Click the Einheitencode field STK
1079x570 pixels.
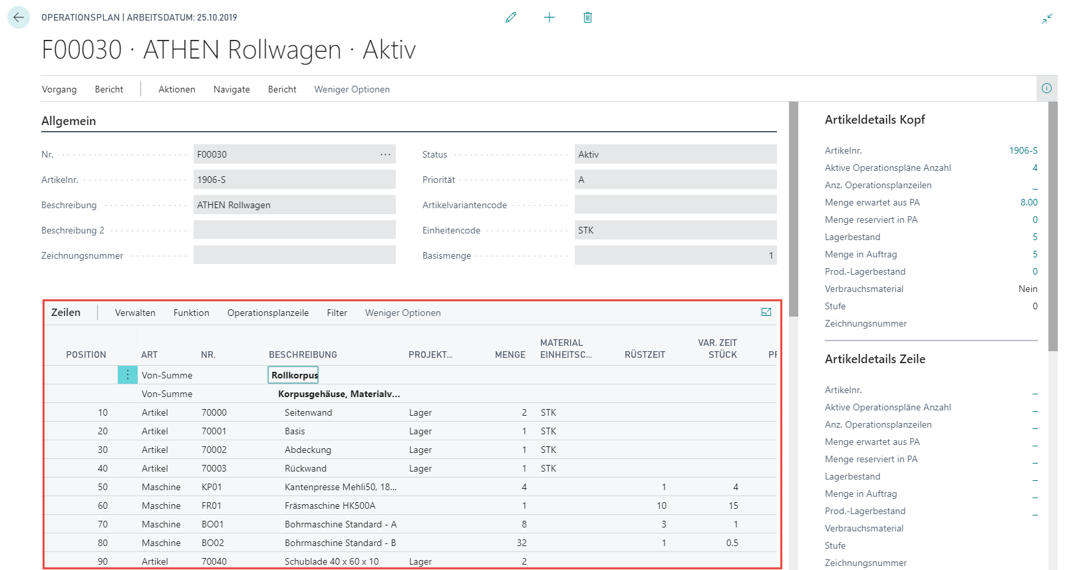[675, 230]
